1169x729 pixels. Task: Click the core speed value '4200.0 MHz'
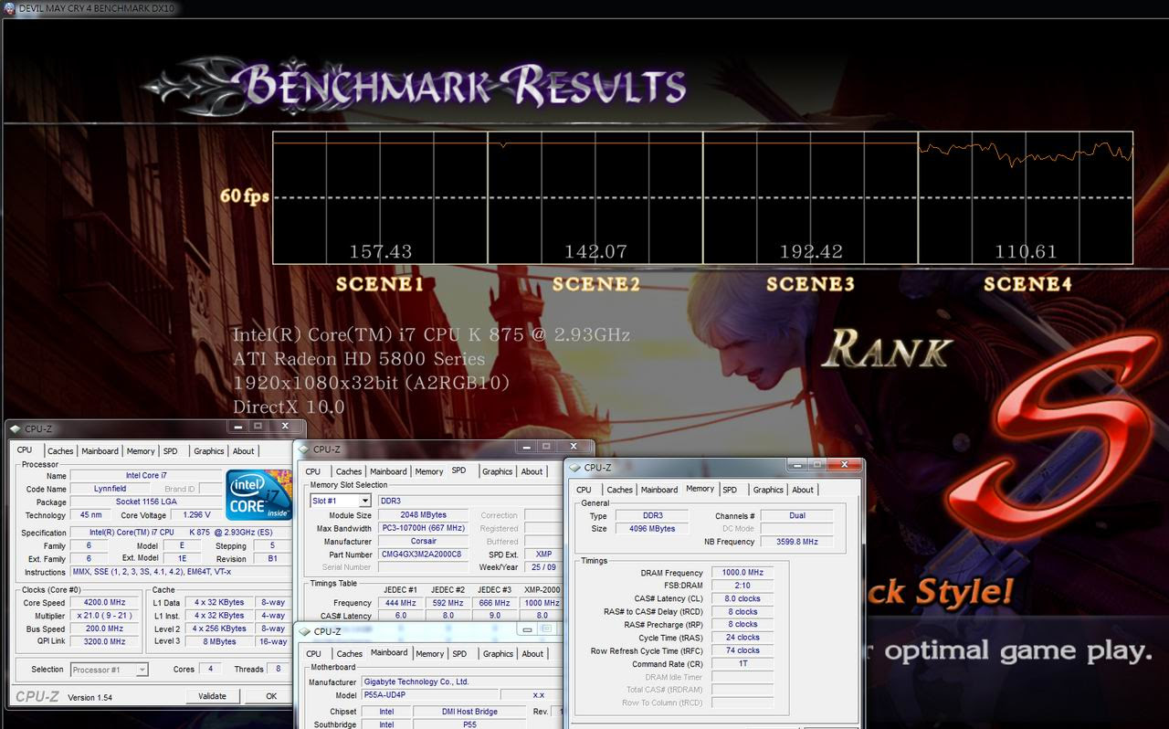pos(105,603)
